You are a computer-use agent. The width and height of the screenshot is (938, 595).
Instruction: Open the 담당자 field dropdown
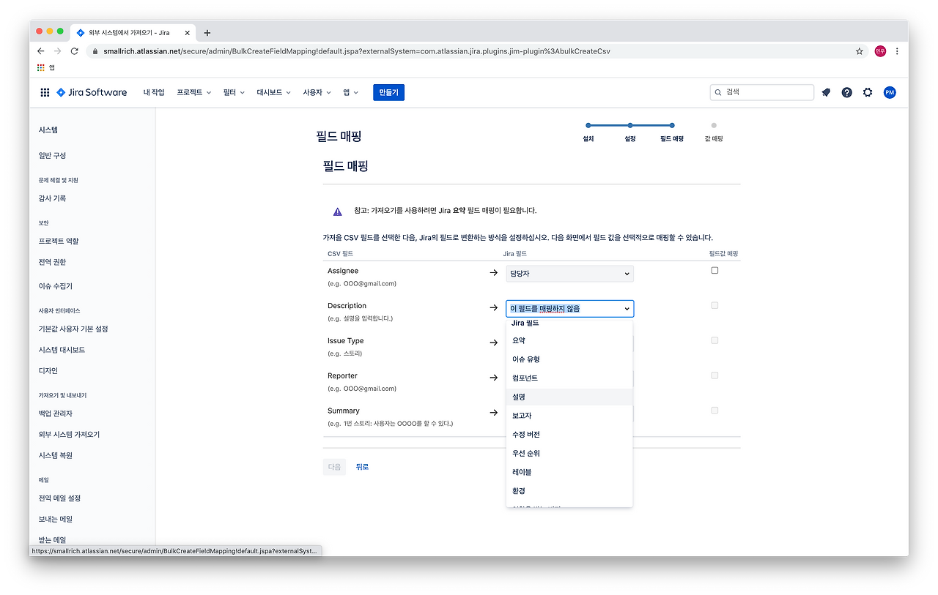(x=569, y=273)
